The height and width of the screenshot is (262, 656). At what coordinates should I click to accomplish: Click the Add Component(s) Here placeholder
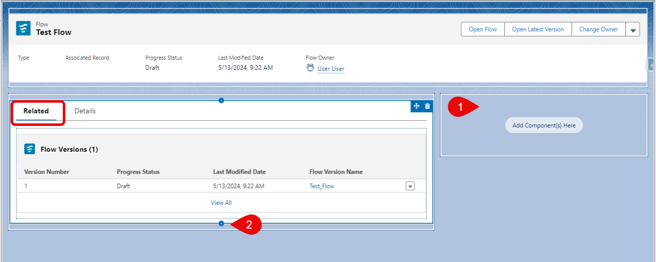click(544, 125)
